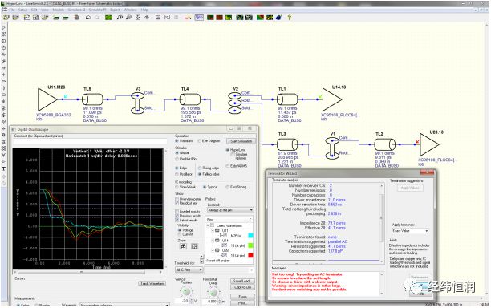Screen dimensions: 491x308
Task: Click the text tool T in left sidebar
Action: tap(4, 168)
